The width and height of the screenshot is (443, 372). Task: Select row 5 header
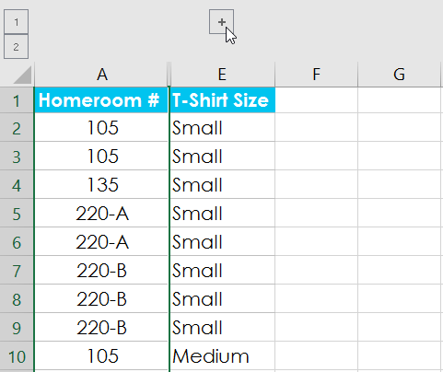click(17, 214)
